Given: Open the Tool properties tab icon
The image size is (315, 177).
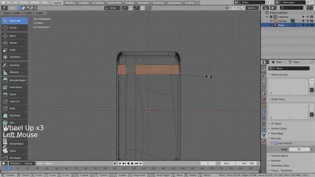Looking at the screenshot, I should (264, 69).
